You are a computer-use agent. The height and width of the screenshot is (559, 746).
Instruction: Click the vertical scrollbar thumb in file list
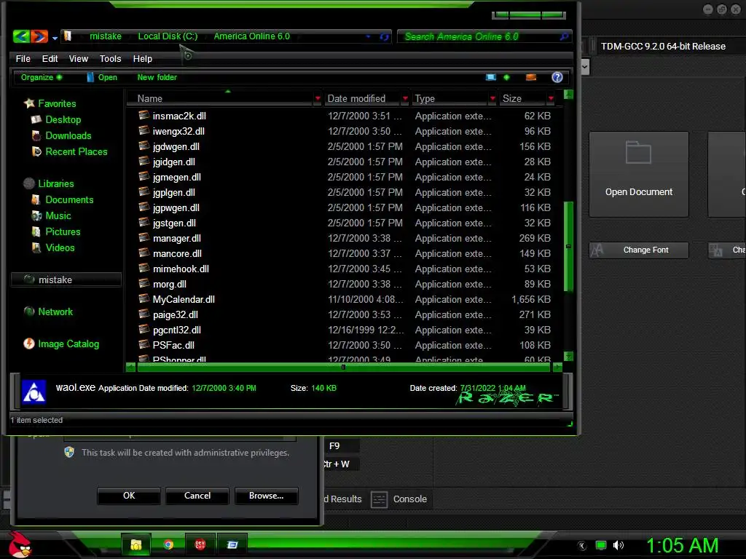click(x=568, y=246)
